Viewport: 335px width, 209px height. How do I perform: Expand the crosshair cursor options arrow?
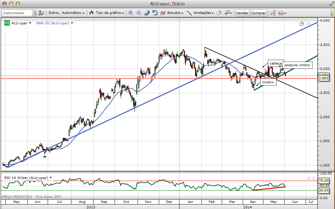point(231,13)
